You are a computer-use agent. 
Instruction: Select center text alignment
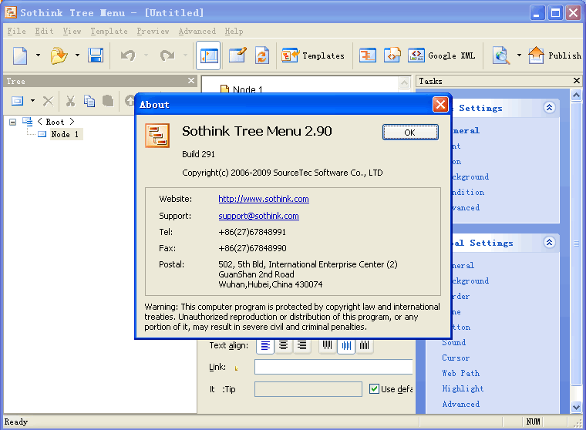pos(284,346)
